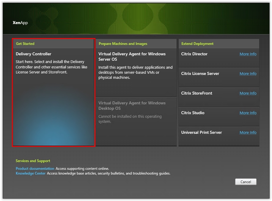Viewport: 272px width, 201px height.
Task: Open the Product documentation link
Action: click(35, 169)
